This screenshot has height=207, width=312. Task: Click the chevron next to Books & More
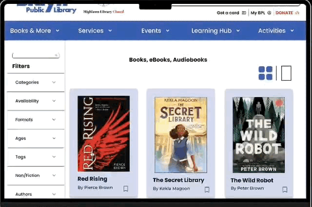58,31
